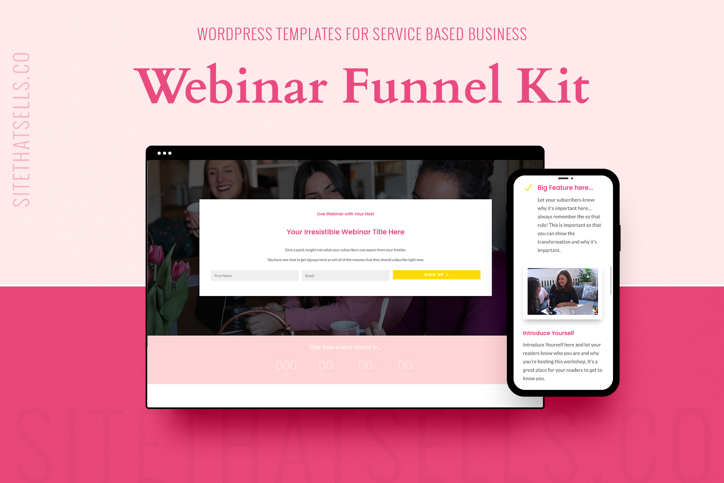This screenshot has width=724, height=483.
Task: Click the middle dot in browser window bar
Action: pos(165,153)
